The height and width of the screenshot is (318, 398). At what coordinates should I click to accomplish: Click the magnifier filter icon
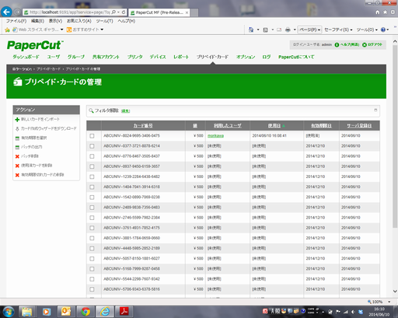[x=91, y=110]
